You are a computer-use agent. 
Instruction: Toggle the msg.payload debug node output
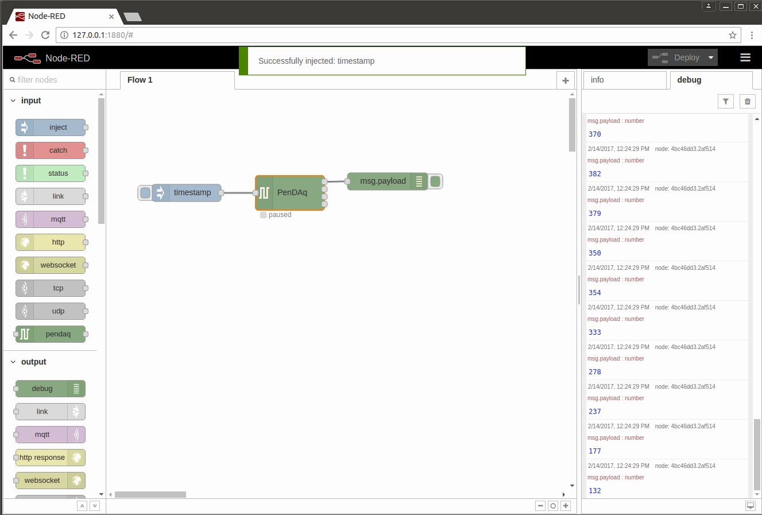[x=435, y=181]
